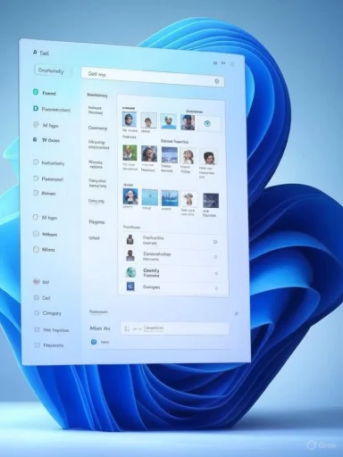
Task: Click the icon at right end of search bar
Action: pos(217,81)
